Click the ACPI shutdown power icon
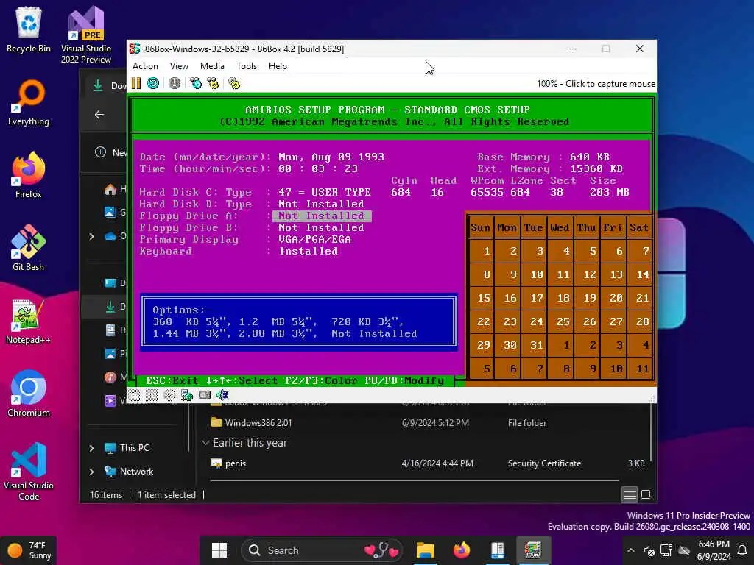 click(175, 84)
